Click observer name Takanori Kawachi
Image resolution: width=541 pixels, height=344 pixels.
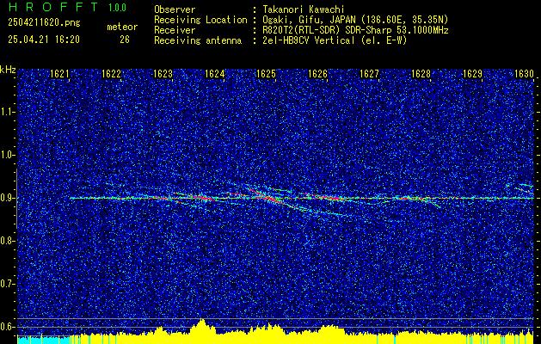tap(303, 9)
